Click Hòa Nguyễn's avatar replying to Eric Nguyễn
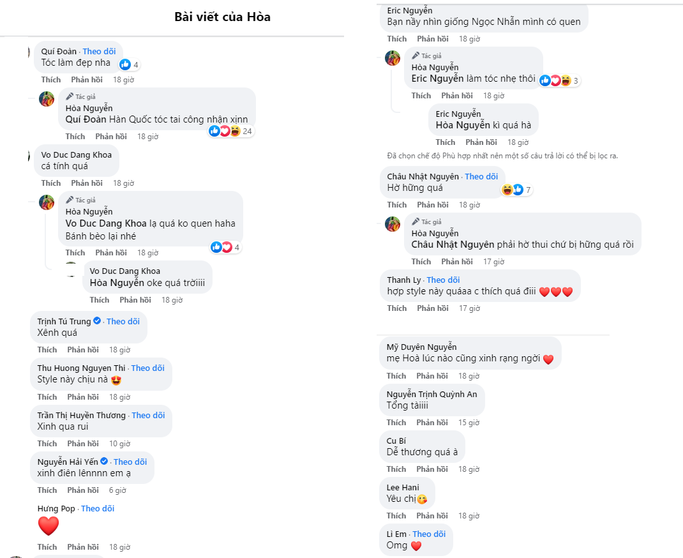Image resolution: width=683 pixels, height=558 pixels. [393, 58]
